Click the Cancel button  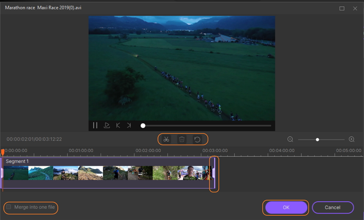[332, 208]
